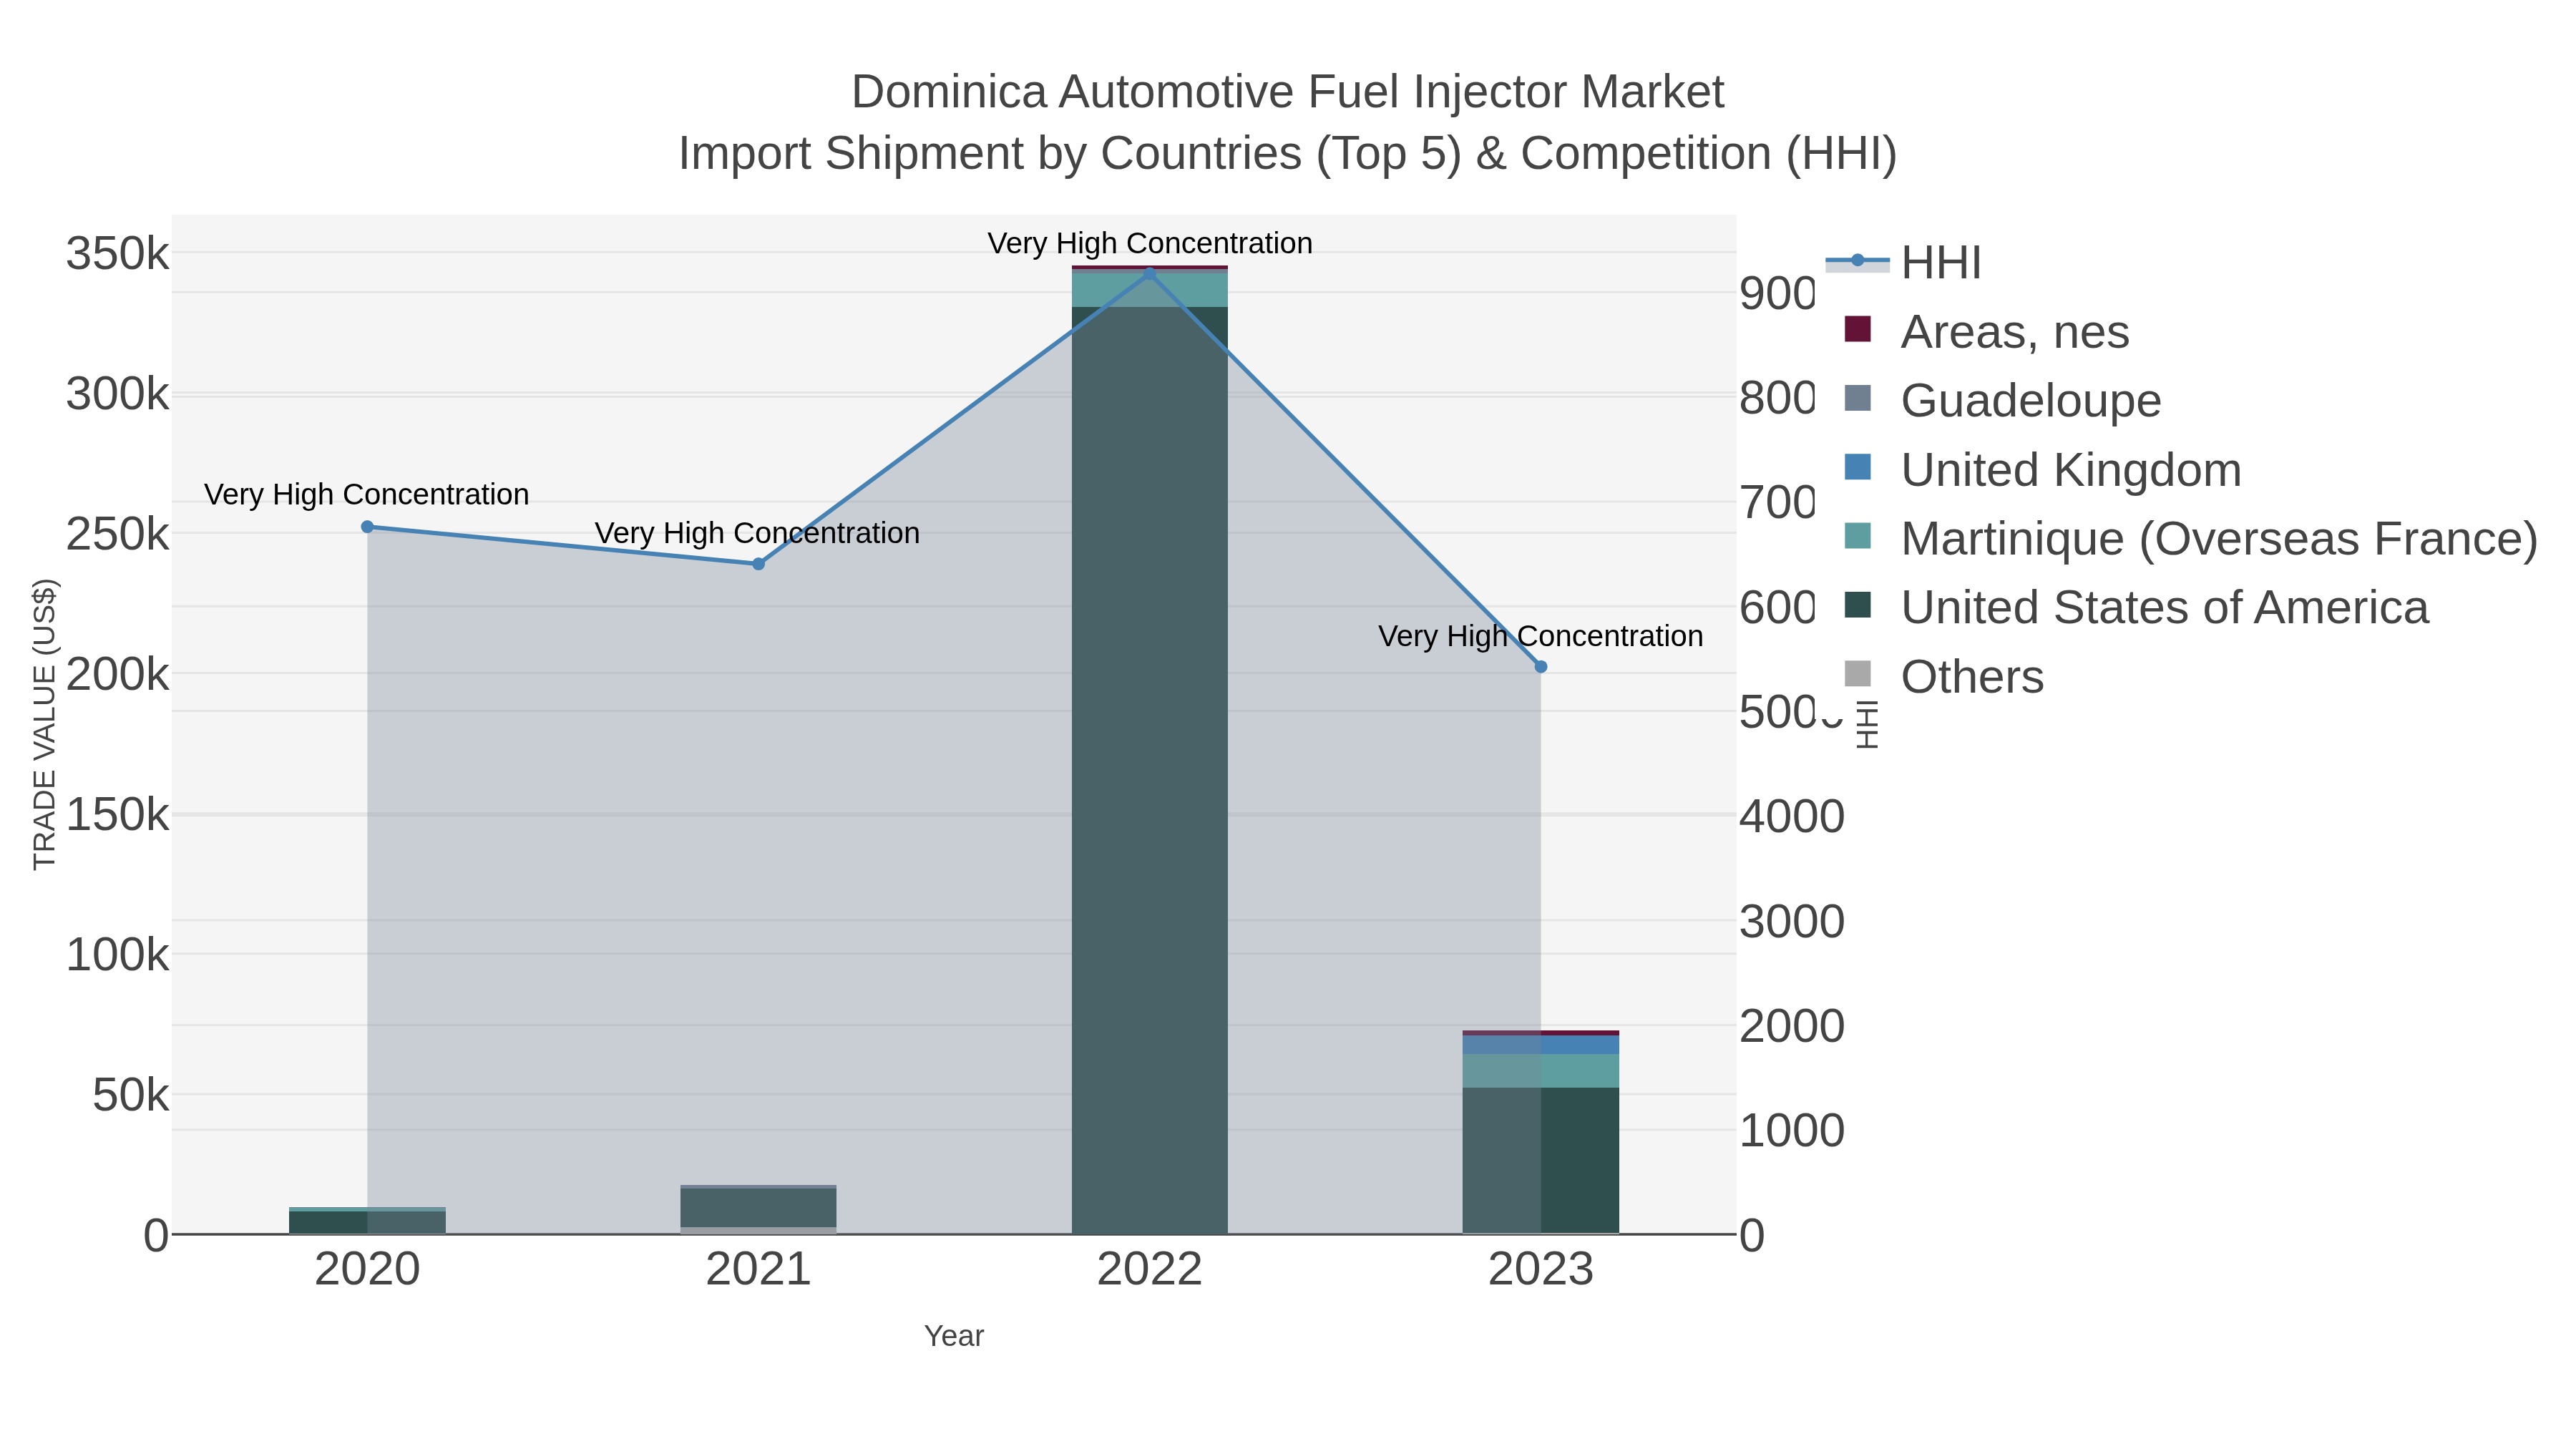Screen dimensions: 2576x1449
Task: Click the United Kingdom bar segment for 2023
Action: point(1540,1045)
